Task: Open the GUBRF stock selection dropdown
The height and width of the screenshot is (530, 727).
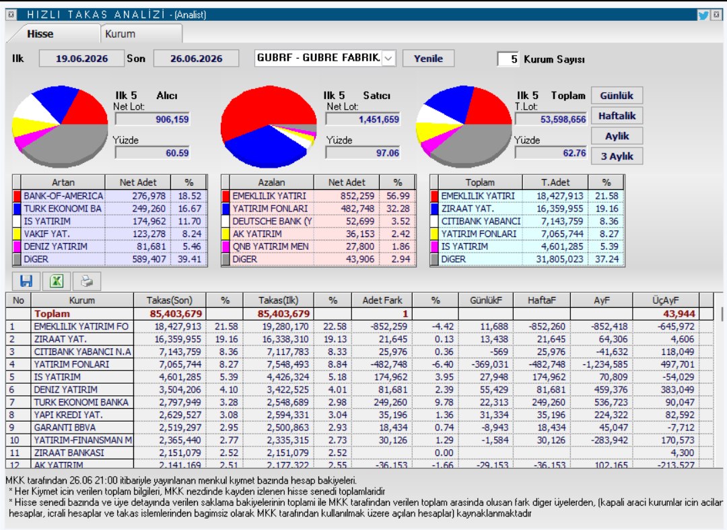Action: point(389,59)
